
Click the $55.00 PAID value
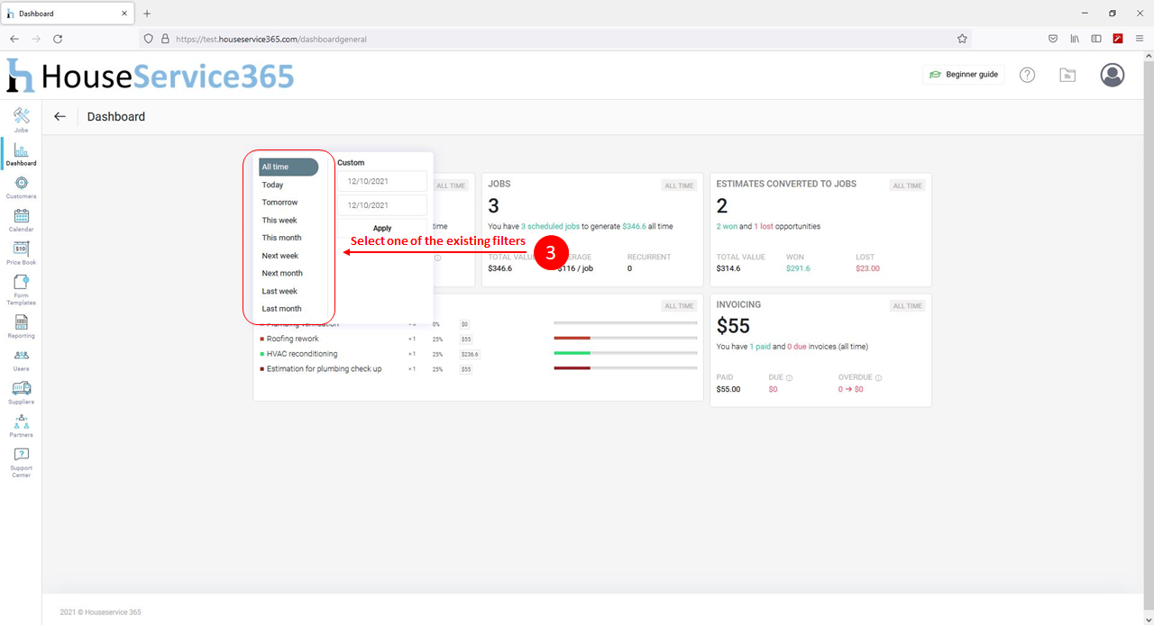[728, 389]
